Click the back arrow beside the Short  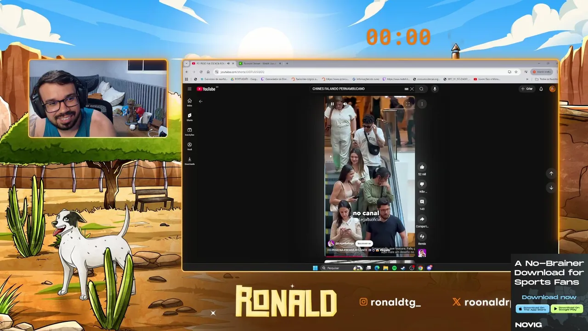[x=200, y=101]
